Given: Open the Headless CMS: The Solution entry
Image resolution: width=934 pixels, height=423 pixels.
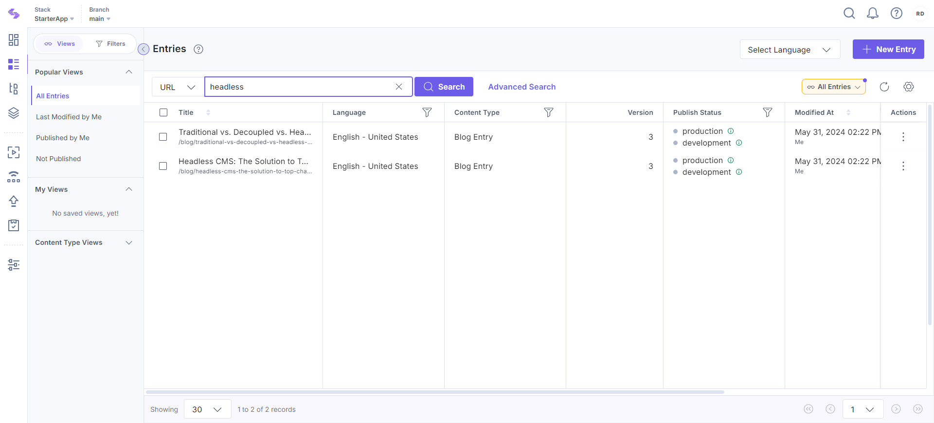Looking at the screenshot, I should [243, 161].
